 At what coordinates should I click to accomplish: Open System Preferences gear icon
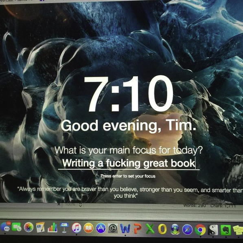(x=113, y=229)
